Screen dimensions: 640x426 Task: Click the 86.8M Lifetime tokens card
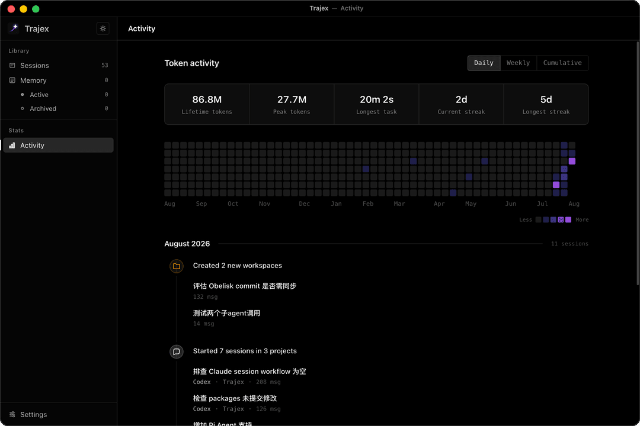(207, 104)
